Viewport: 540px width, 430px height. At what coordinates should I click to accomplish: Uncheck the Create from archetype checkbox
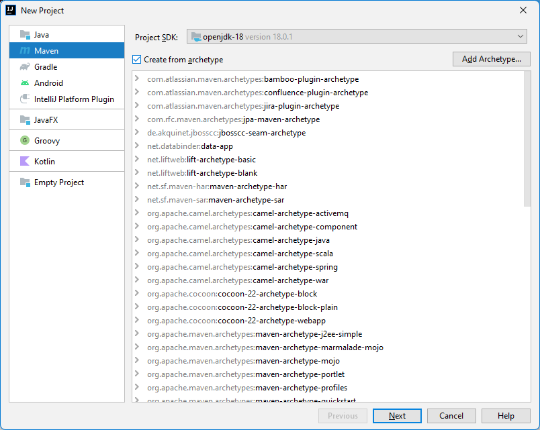pyautogui.click(x=136, y=59)
